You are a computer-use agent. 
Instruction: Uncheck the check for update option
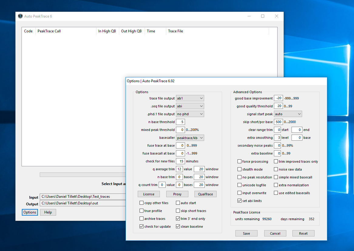(x=142, y=227)
